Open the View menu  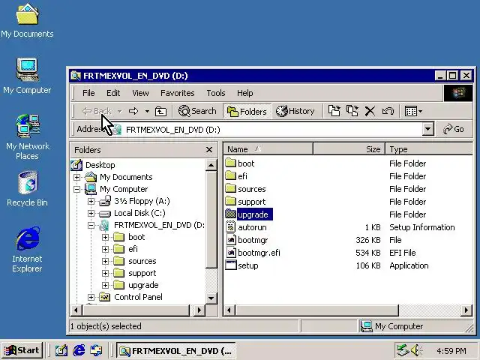click(x=140, y=93)
